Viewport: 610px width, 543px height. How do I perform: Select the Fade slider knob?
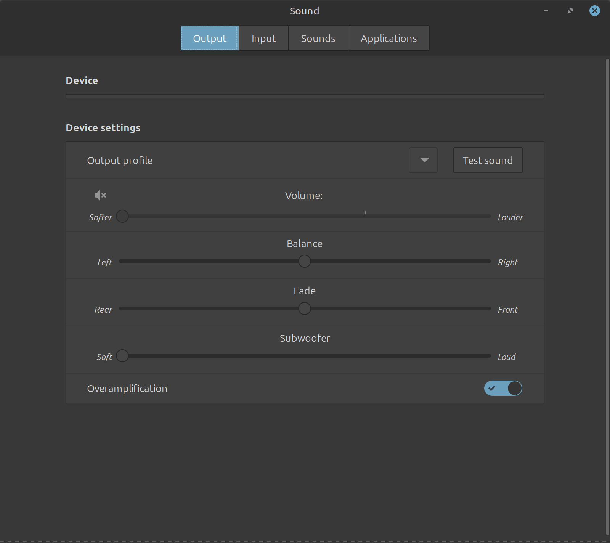click(x=305, y=308)
